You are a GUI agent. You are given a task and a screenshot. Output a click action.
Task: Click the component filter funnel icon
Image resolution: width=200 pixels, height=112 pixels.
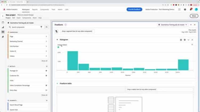41,27
